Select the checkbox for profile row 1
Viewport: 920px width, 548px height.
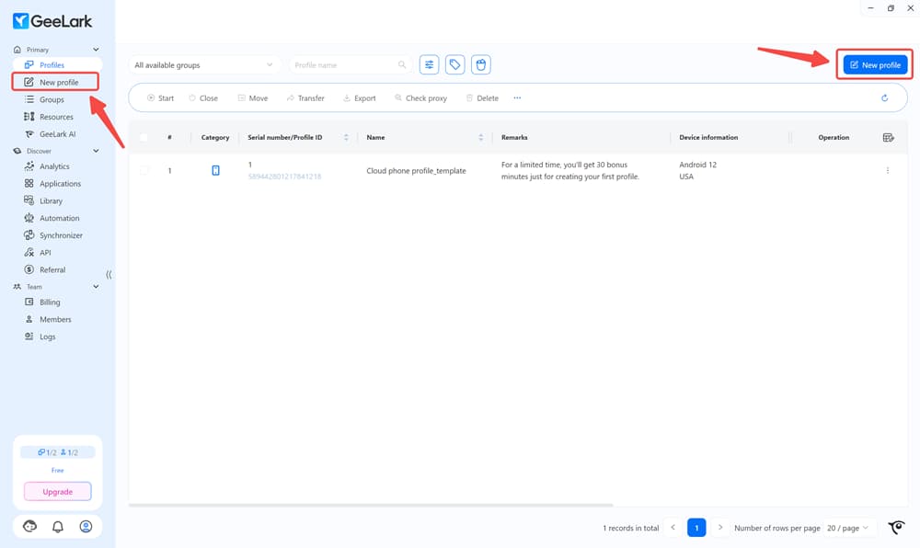point(144,170)
